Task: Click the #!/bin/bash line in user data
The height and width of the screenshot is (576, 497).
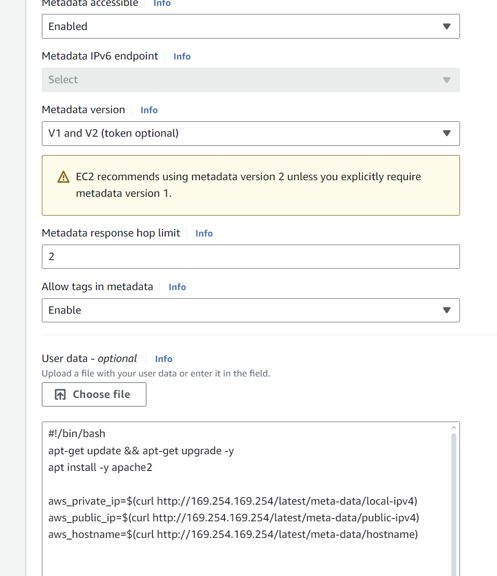Action: point(77,434)
